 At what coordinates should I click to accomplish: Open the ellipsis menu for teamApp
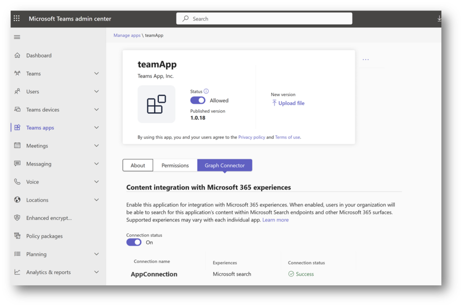click(x=365, y=58)
